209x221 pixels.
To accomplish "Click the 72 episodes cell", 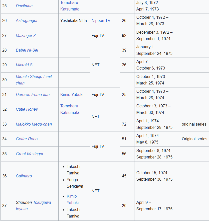I will coord(127,124).
